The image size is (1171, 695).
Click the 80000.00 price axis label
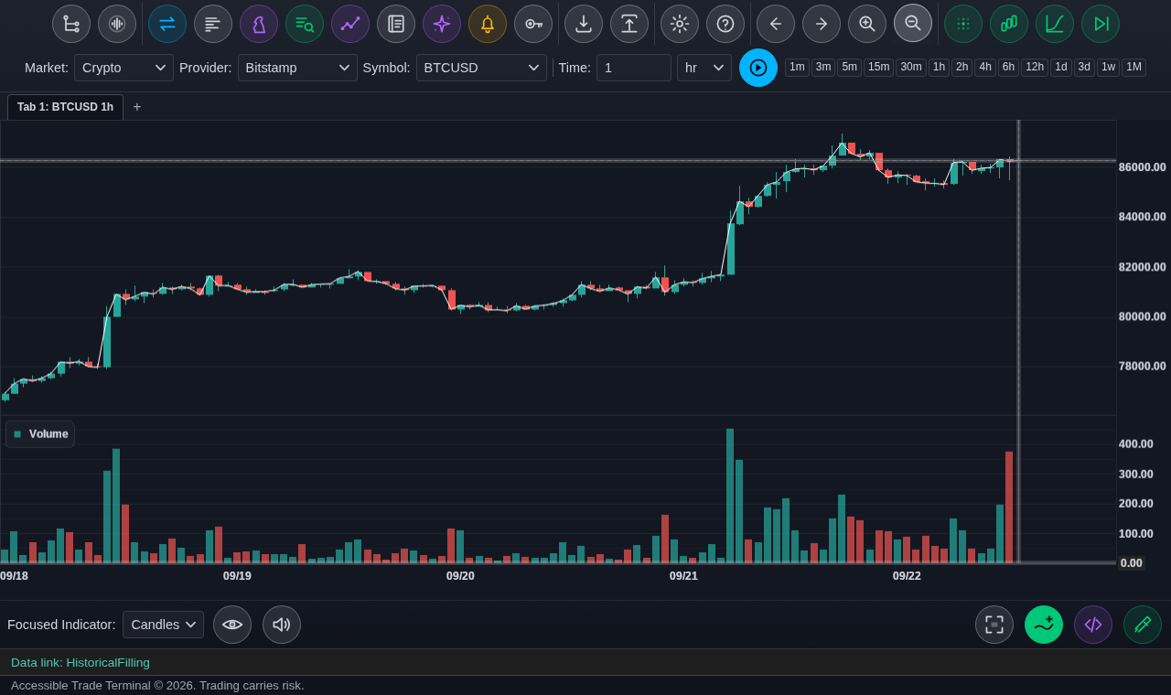click(x=1142, y=316)
